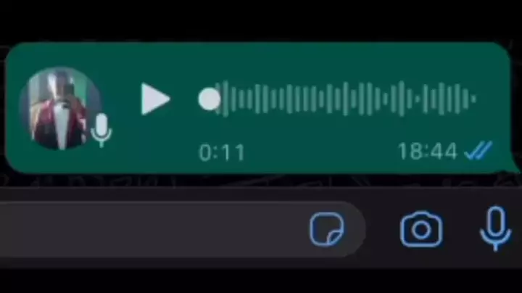
Task: Click the microphone badge on the avatar
Action: (101, 131)
